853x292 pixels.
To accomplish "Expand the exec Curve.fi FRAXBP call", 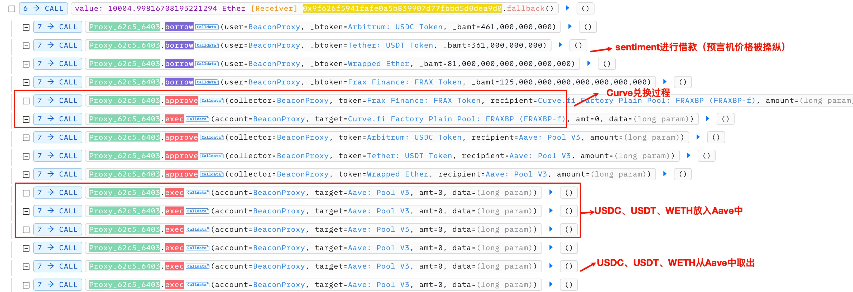I will point(26,119).
